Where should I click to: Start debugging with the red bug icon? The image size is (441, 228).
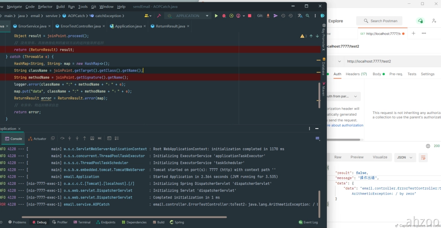coord(224,16)
